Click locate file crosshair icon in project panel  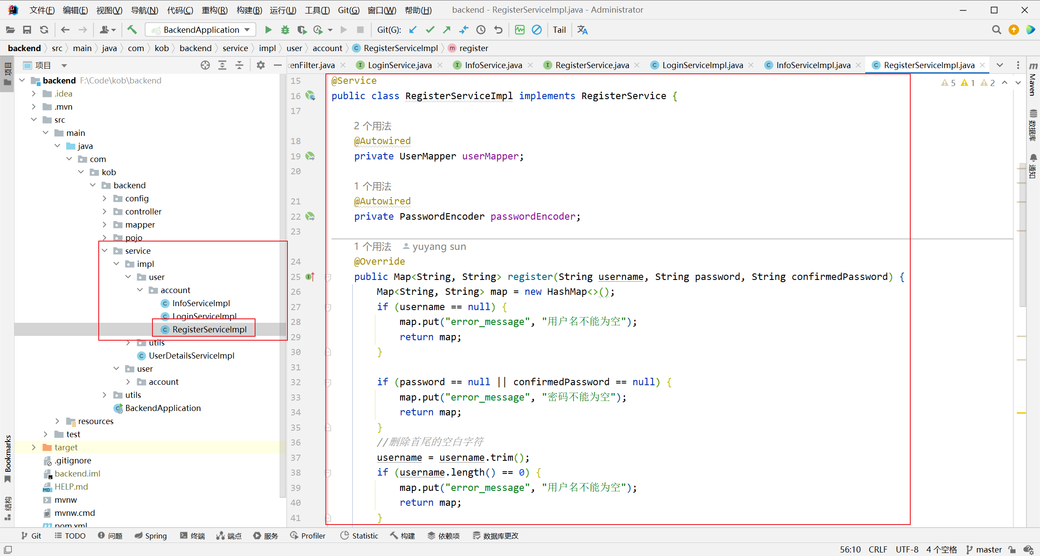tap(205, 65)
